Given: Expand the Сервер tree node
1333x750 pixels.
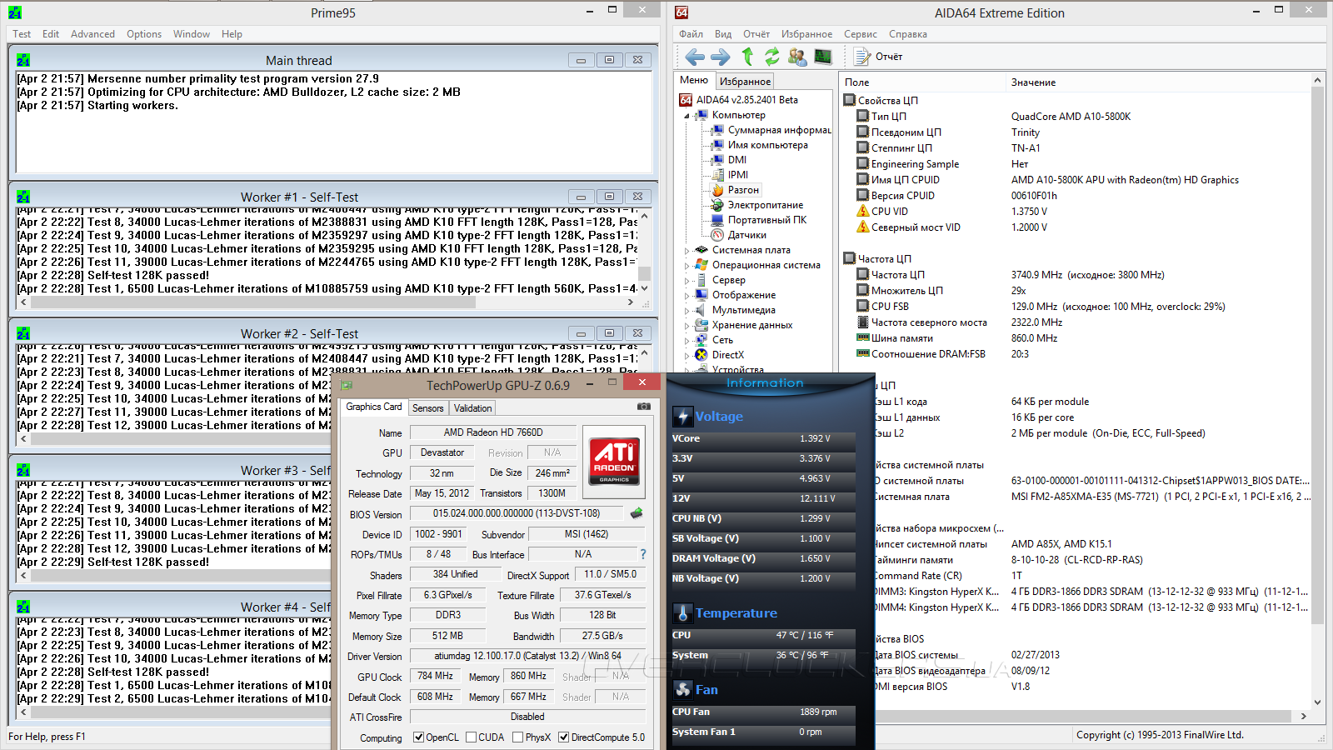Looking at the screenshot, I should pos(687,281).
